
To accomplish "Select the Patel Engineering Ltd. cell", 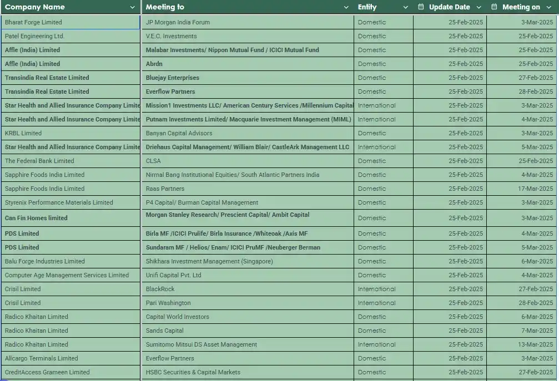I will pyautogui.click(x=70, y=36).
